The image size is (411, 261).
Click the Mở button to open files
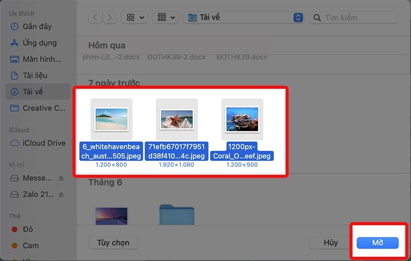point(378,243)
